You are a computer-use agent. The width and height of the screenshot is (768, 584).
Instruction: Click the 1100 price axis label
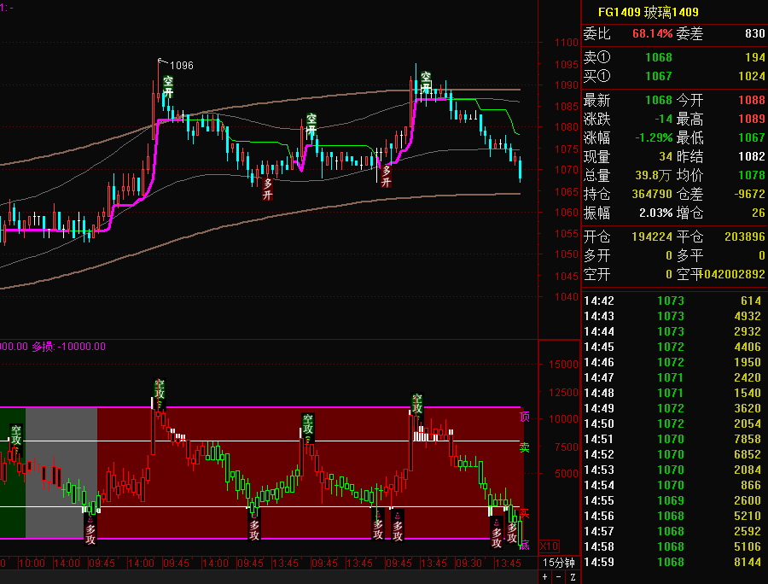(567, 43)
